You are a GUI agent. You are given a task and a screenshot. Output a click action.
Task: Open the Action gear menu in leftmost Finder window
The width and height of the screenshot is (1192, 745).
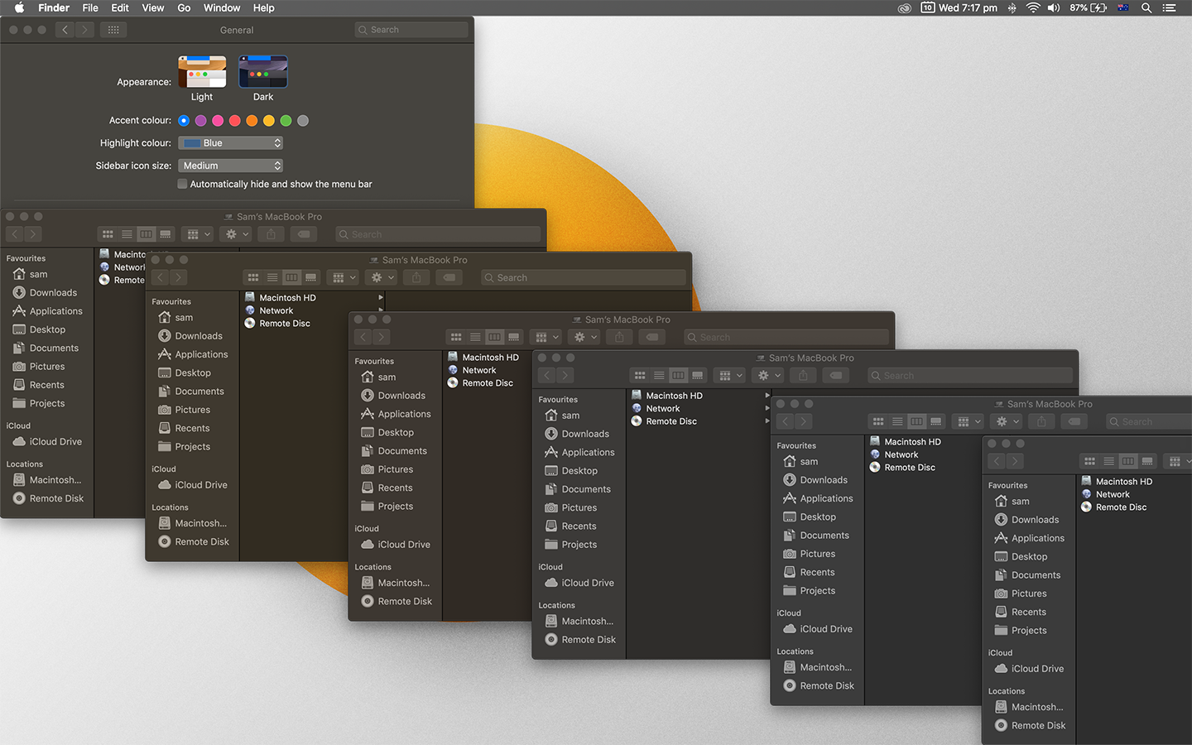(x=237, y=234)
